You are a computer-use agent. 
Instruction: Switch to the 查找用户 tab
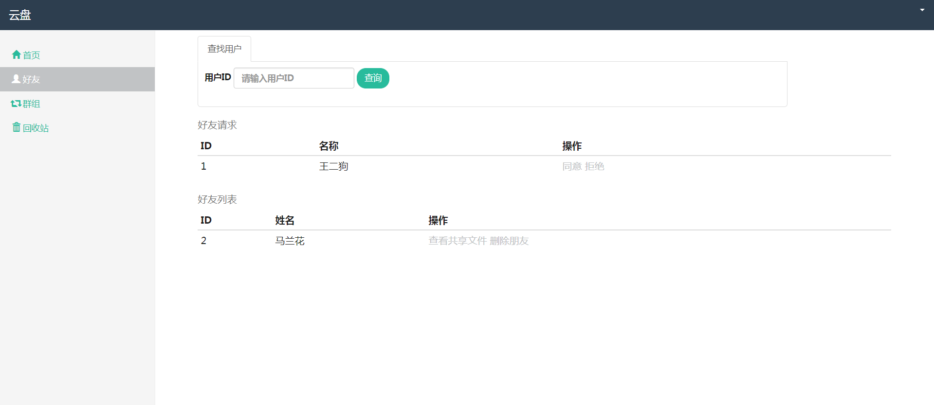point(224,49)
